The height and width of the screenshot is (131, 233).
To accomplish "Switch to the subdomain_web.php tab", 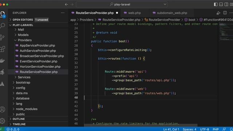I will [x=172, y=13].
